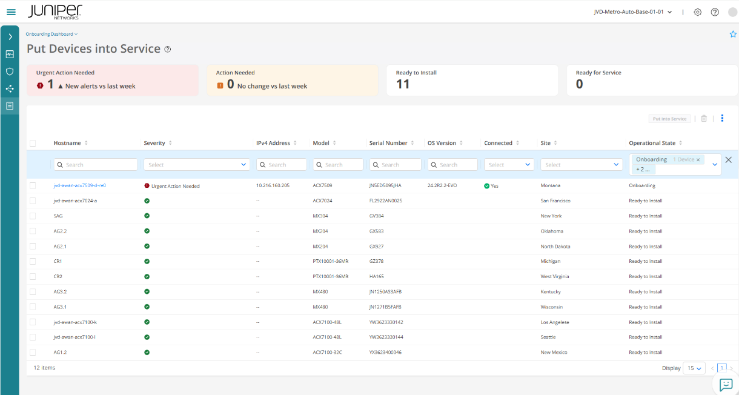739x395 pixels.
Task: Open the topology share icon in sidebar
Action: pyautogui.click(x=10, y=88)
